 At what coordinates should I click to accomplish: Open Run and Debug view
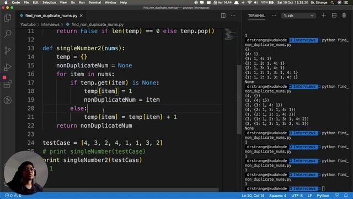7,67
